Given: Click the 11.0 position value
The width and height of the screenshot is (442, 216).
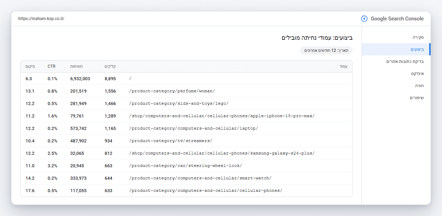Looking at the screenshot, I should click(x=30, y=166).
